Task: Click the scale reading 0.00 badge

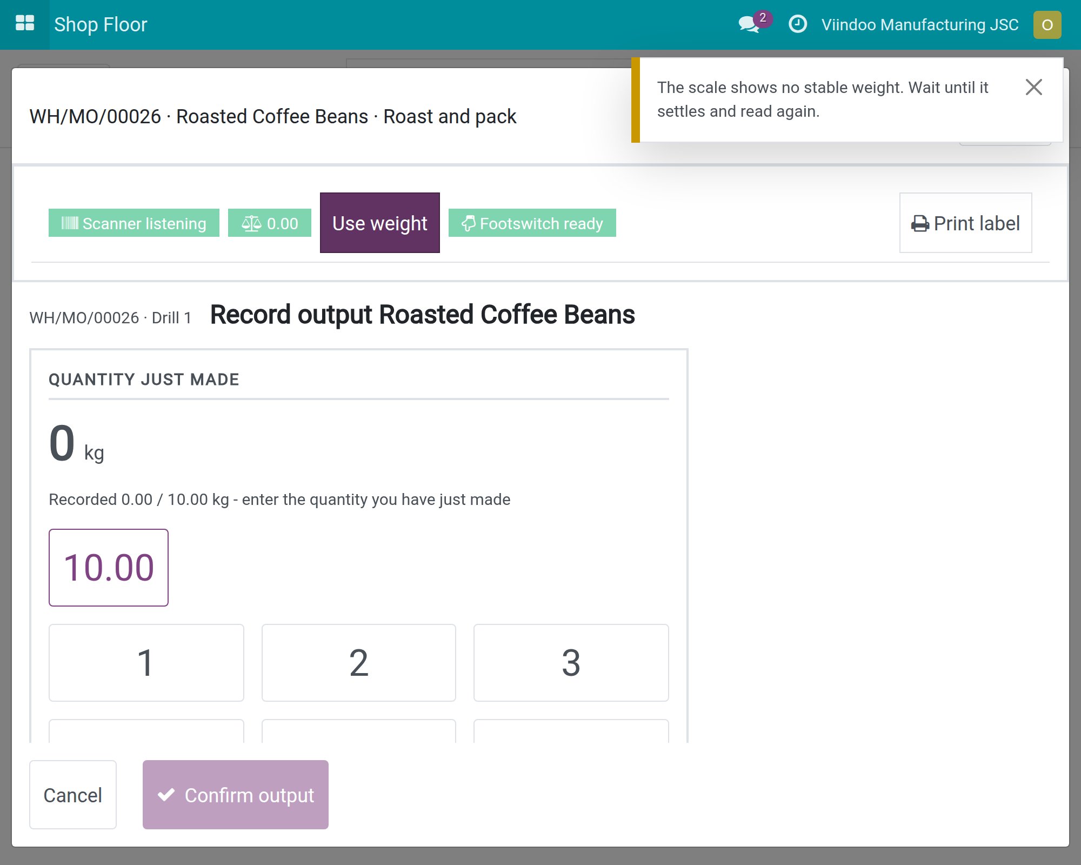Action: pos(270,223)
